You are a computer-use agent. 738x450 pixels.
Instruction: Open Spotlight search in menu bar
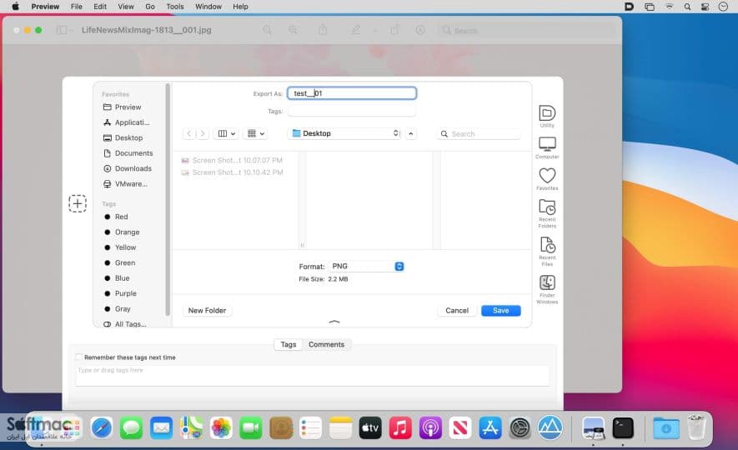click(x=688, y=7)
